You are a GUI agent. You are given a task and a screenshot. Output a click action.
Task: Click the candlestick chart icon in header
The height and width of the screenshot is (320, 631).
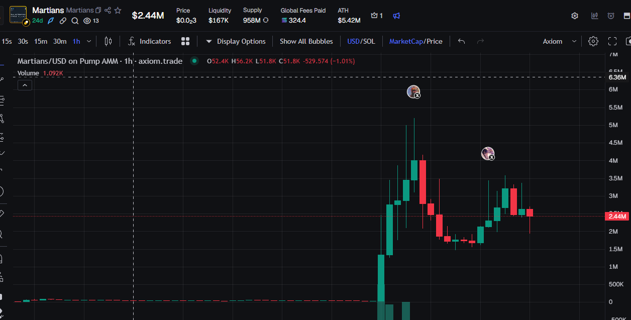595,16
